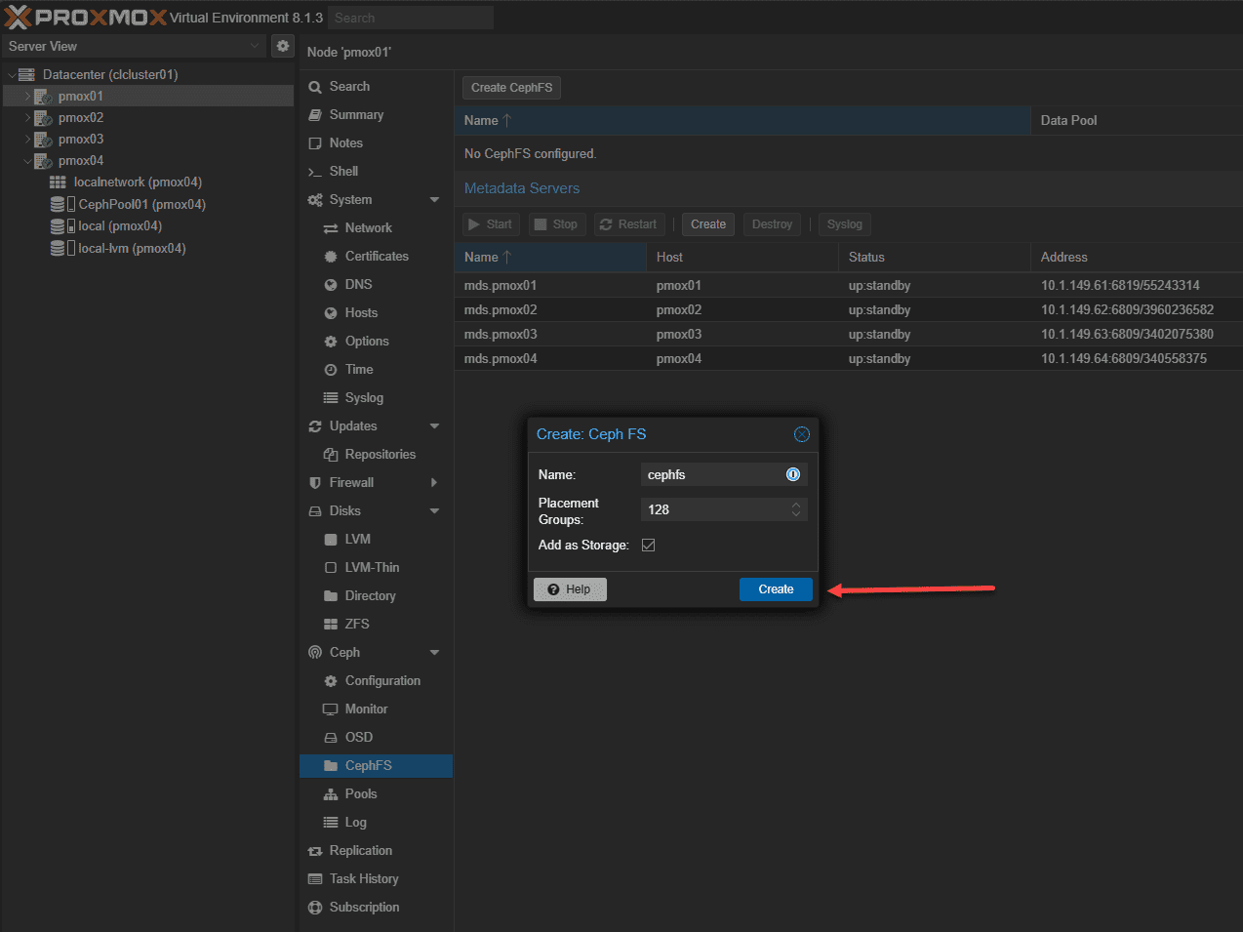1243x932 pixels.
Task: Open Replication arrows icon item
Action: [x=315, y=851]
